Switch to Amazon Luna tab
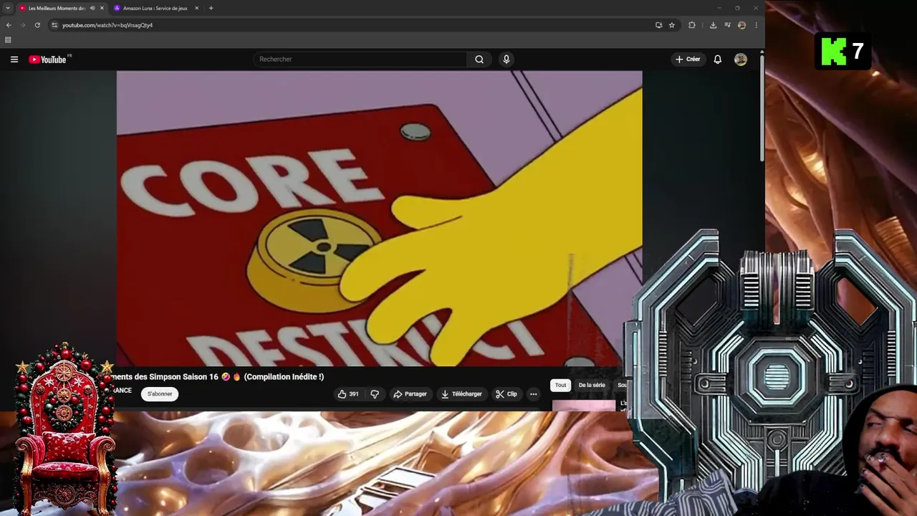Image resolution: width=917 pixels, height=516 pixels. (x=155, y=8)
